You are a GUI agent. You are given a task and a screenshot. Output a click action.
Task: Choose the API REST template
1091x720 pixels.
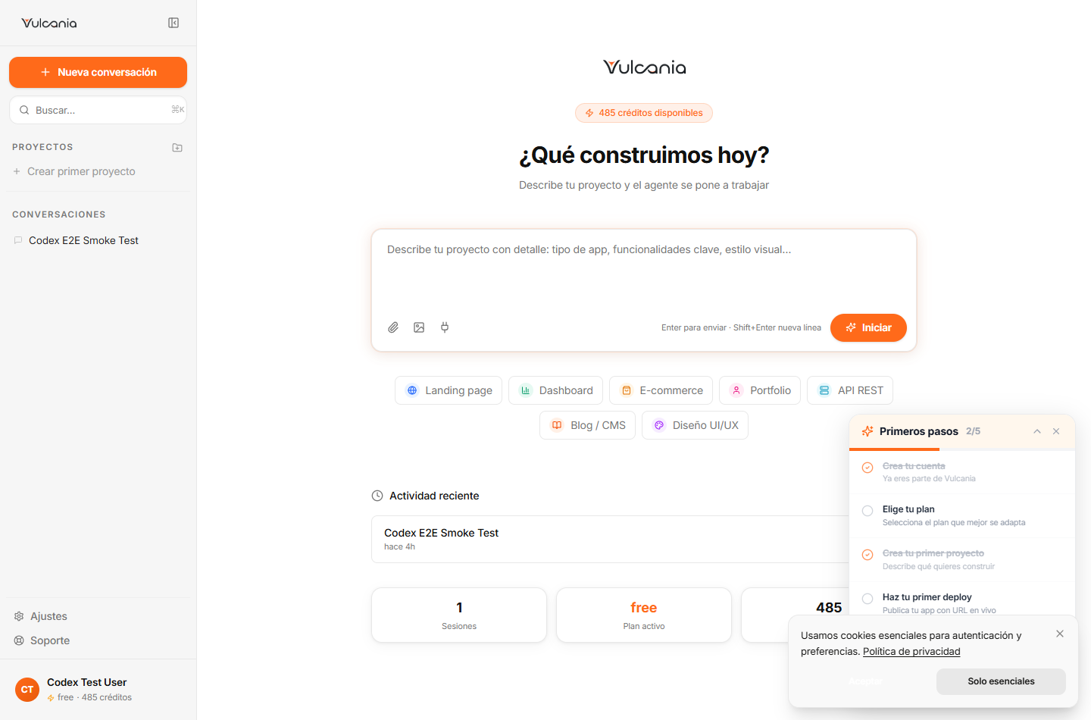click(x=850, y=390)
